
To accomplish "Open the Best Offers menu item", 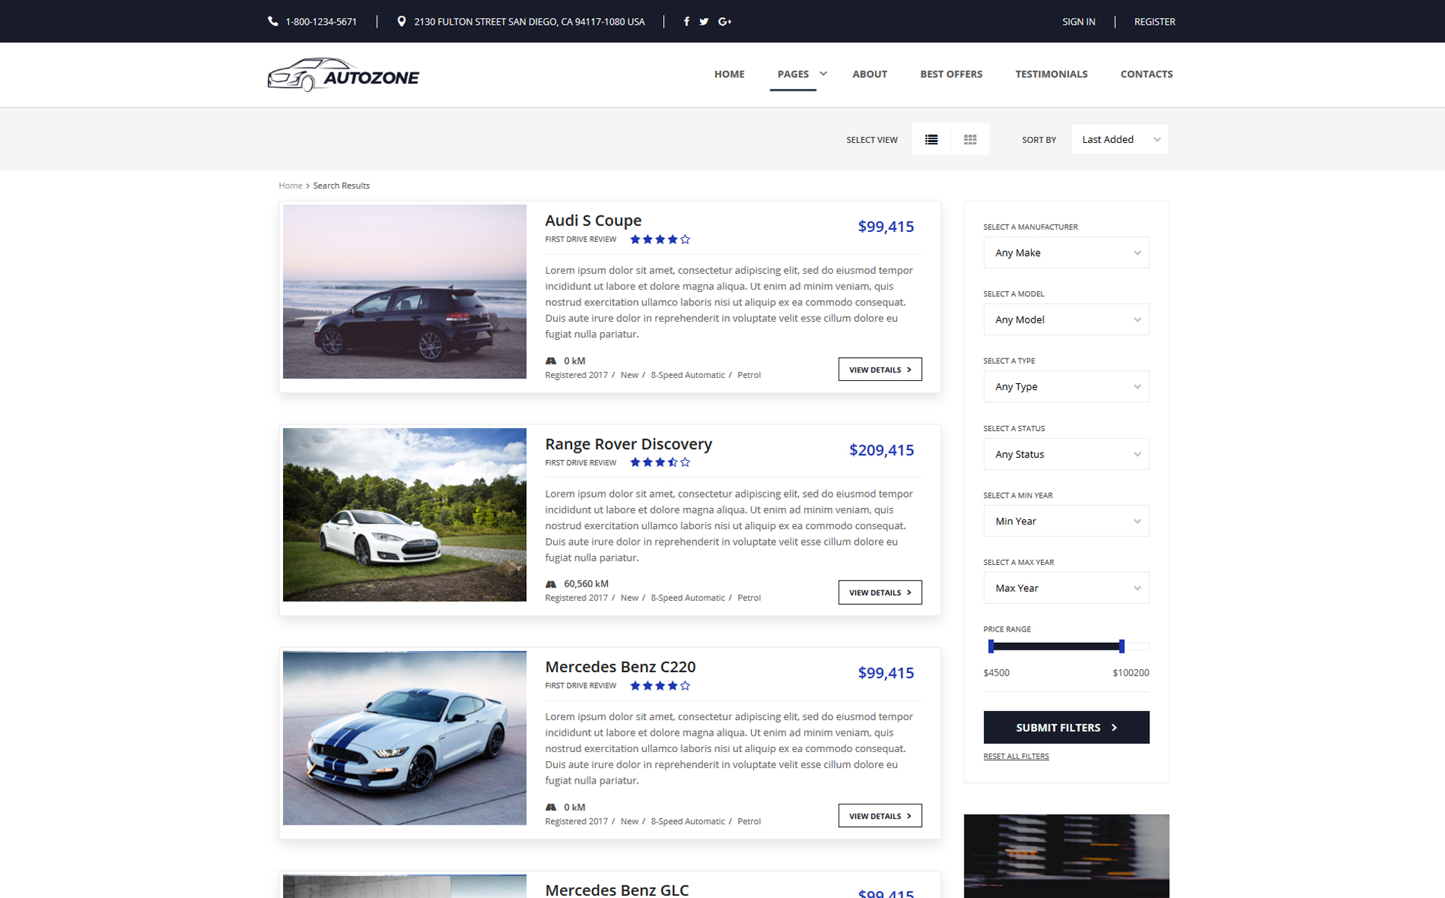I will pyautogui.click(x=951, y=74).
